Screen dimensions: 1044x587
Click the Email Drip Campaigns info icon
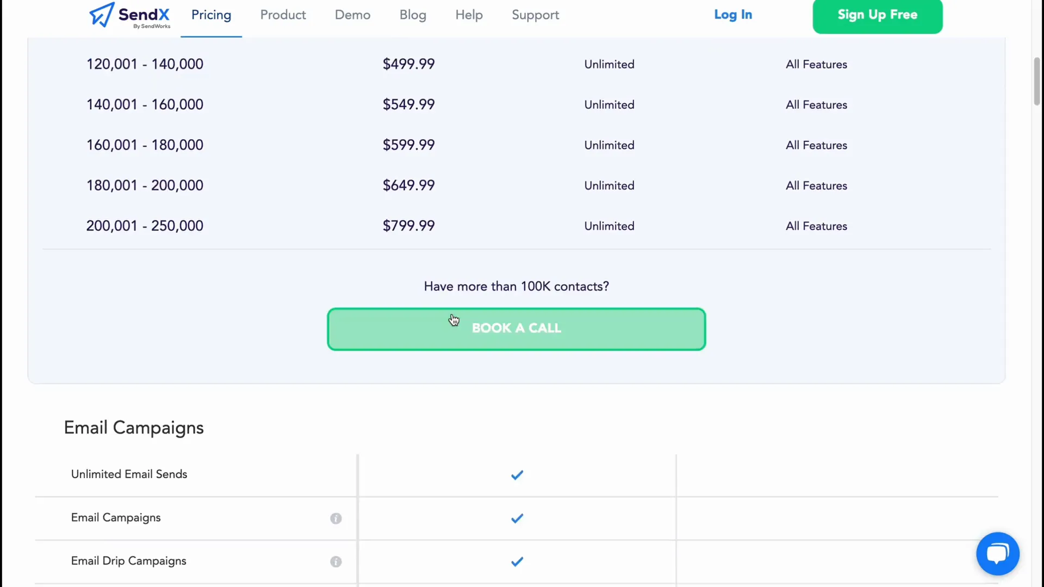coord(335,561)
